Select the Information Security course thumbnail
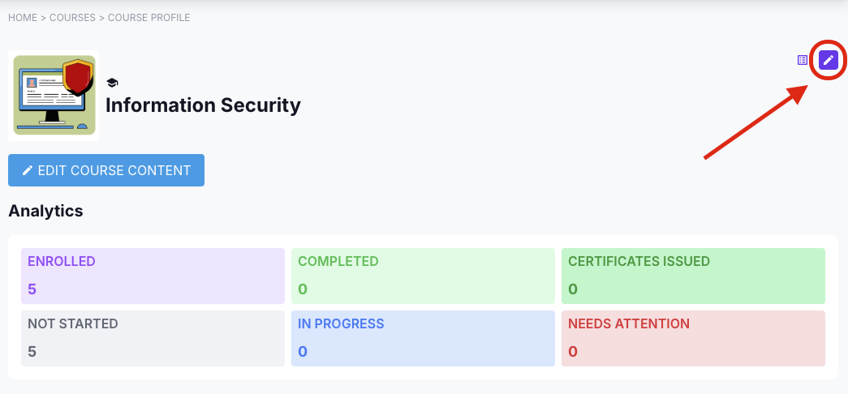This screenshot has width=848, height=394. [54, 96]
